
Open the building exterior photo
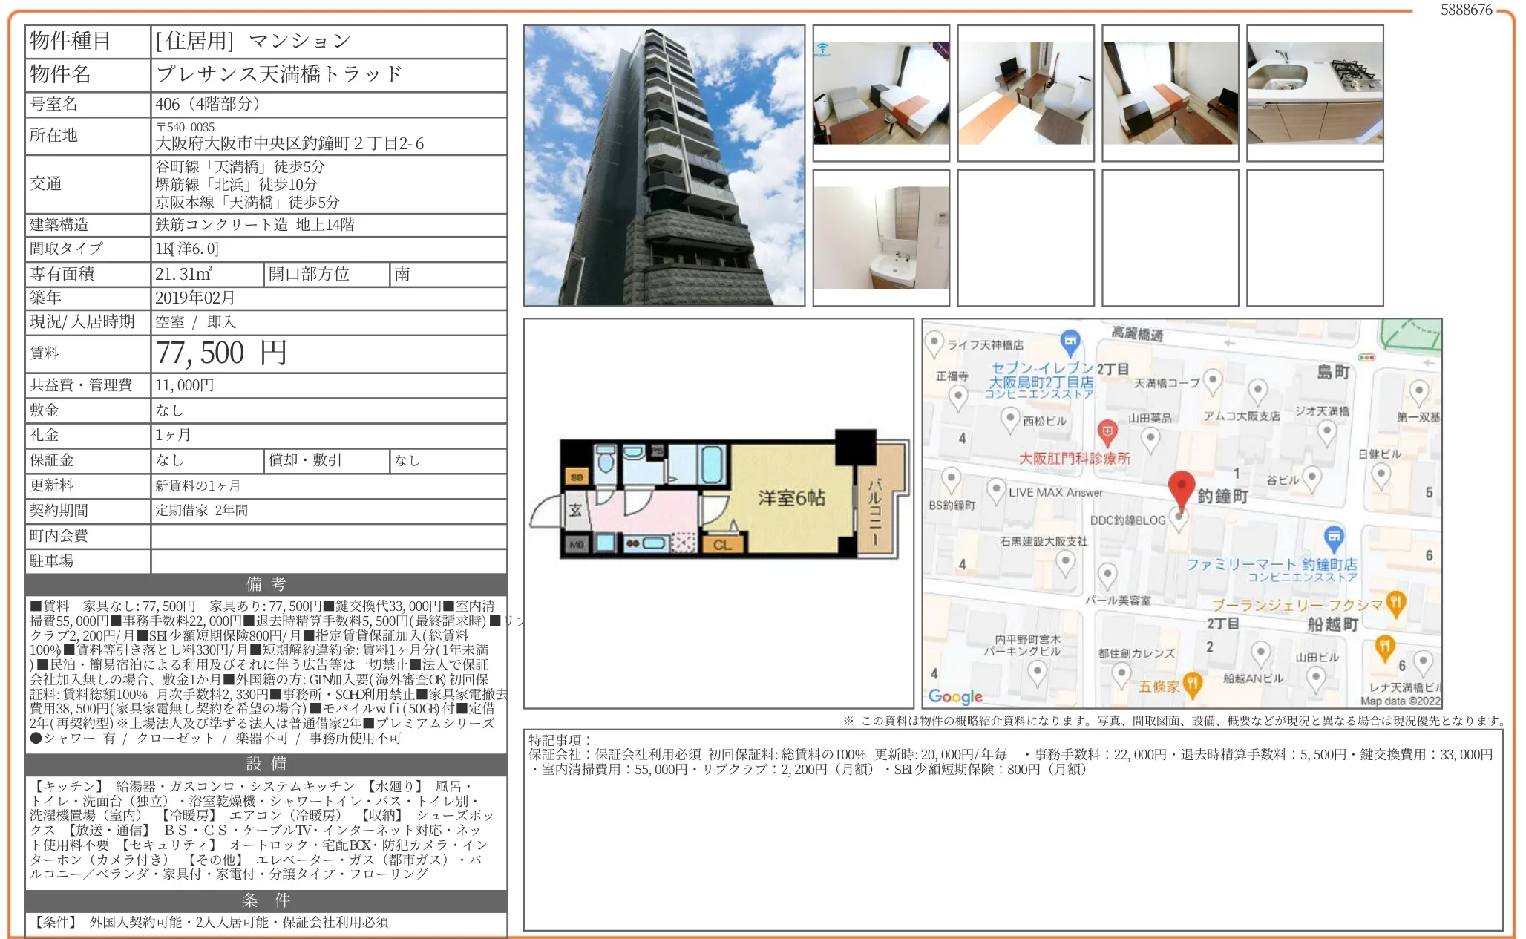pos(664,166)
